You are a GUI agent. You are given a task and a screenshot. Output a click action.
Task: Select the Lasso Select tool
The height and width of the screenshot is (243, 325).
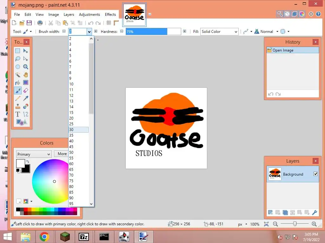tap(18, 59)
